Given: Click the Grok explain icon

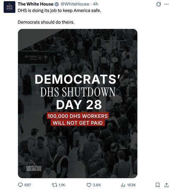Looking at the screenshot, I should point(158,5).
